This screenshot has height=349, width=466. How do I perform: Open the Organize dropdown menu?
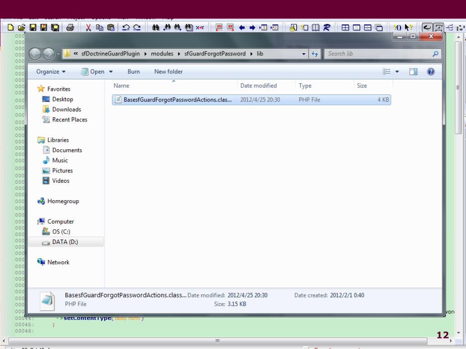tap(51, 72)
